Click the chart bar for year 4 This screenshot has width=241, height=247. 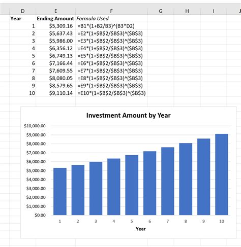(x=114, y=187)
